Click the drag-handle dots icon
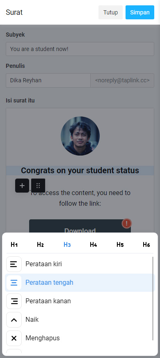The image size is (160, 358). 38,186
